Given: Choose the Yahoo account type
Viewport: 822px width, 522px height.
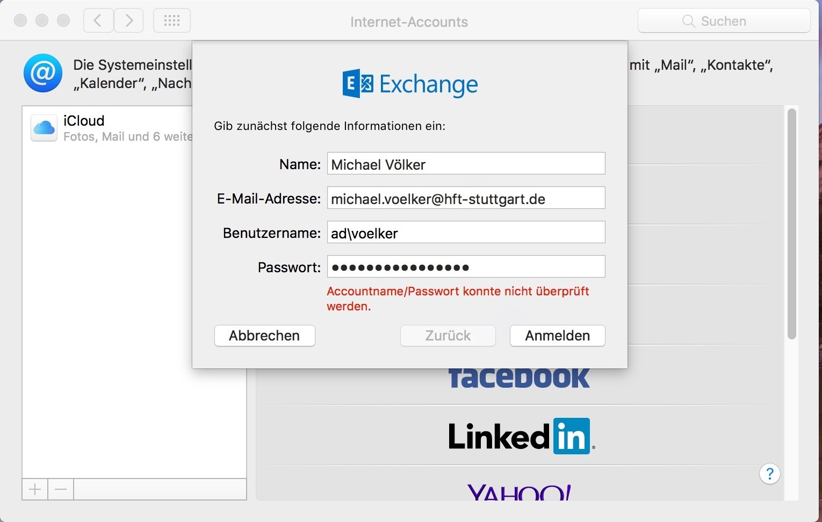Looking at the screenshot, I should [520, 491].
